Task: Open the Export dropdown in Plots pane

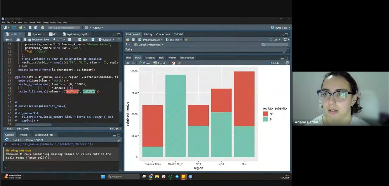Action: click(x=161, y=63)
